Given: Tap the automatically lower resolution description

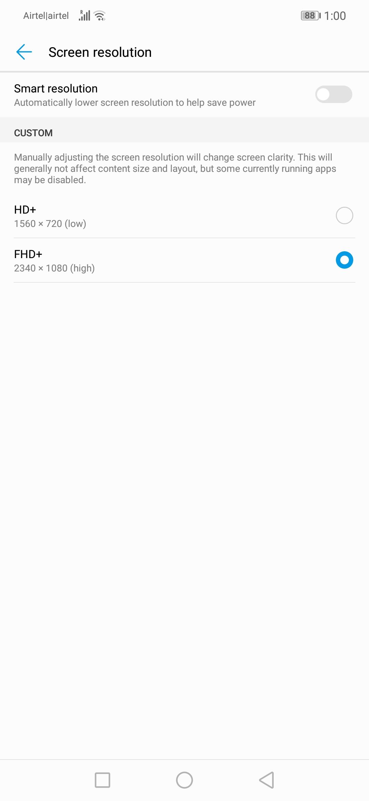Looking at the screenshot, I should click(x=135, y=103).
